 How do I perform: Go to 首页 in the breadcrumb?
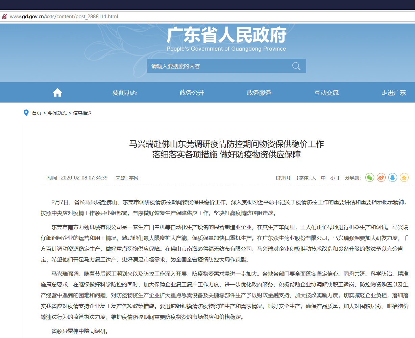(36, 113)
